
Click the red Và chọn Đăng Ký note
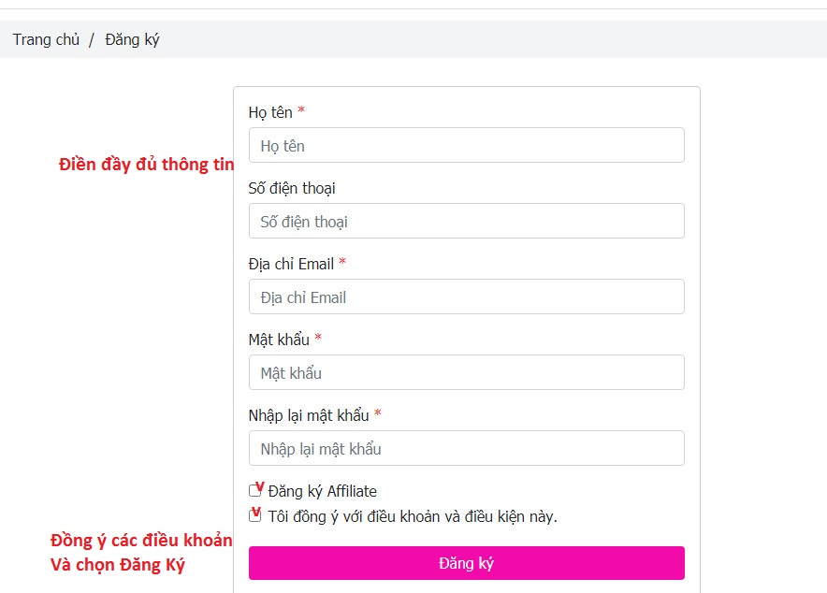(x=118, y=565)
